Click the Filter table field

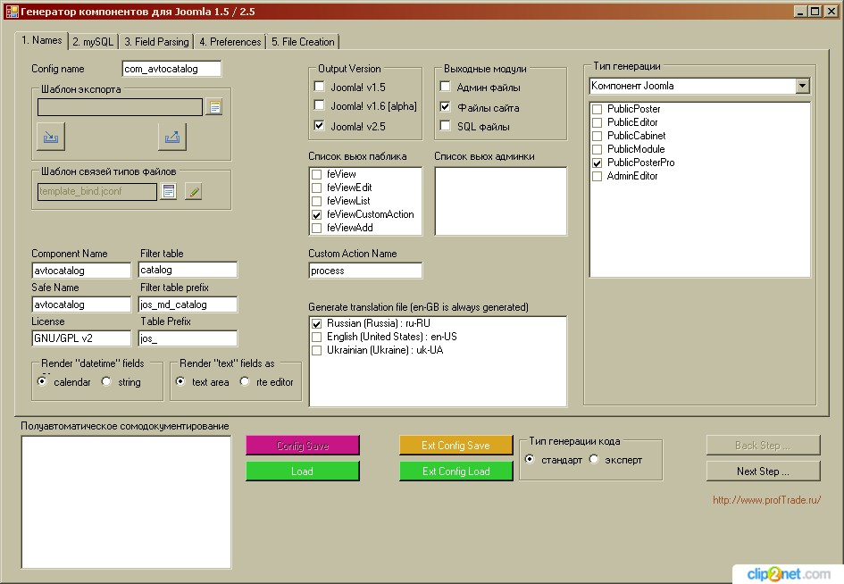[188, 270]
